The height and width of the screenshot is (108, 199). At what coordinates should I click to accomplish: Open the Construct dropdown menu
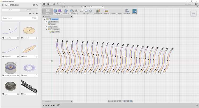point(98,14)
